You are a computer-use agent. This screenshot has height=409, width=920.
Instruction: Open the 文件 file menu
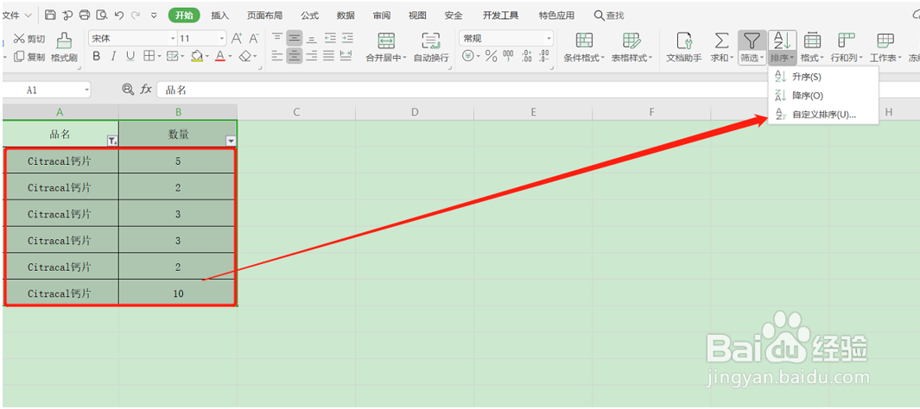[x=16, y=16]
